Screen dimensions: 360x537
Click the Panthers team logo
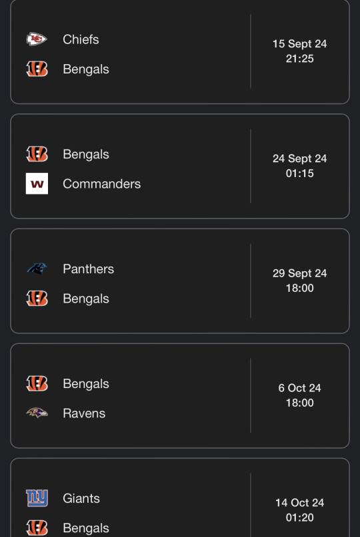[x=37, y=269]
